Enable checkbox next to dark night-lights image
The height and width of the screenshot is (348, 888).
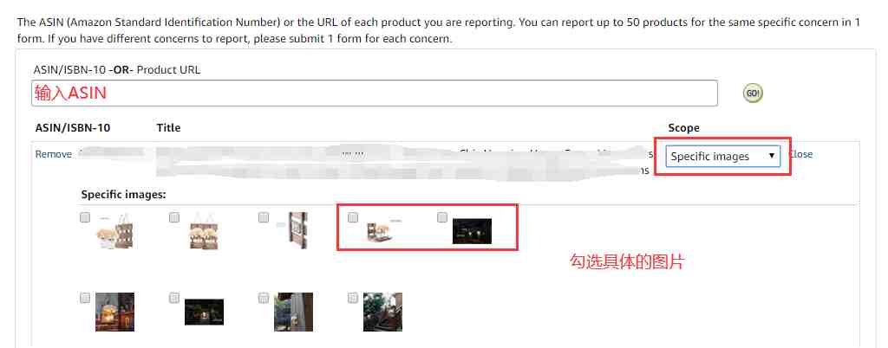pyautogui.click(x=442, y=217)
